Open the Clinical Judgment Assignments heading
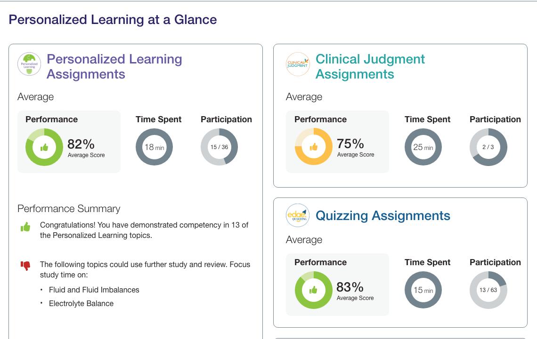 coord(370,66)
